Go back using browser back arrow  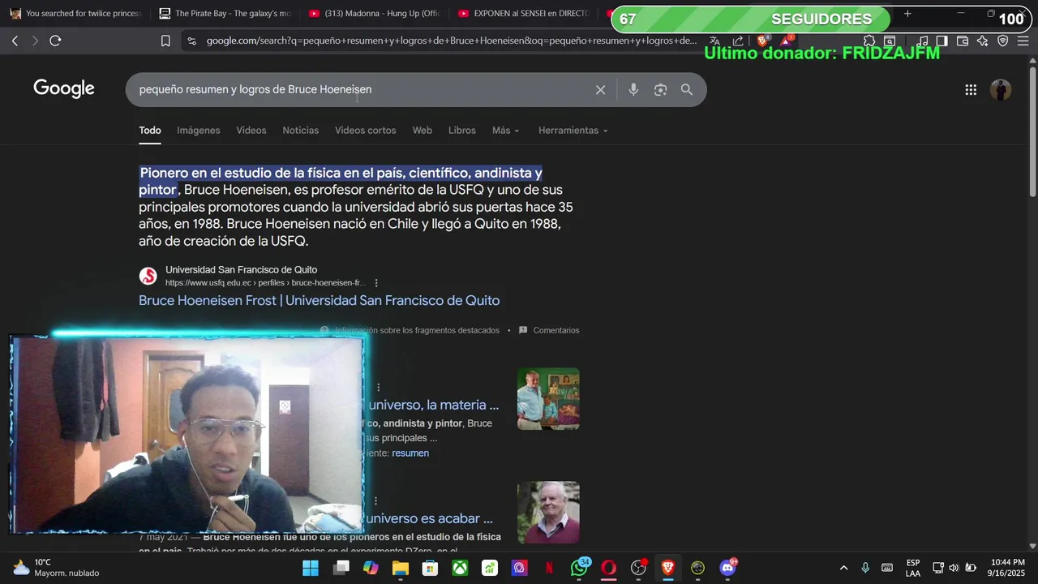click(x=15, y=41)
